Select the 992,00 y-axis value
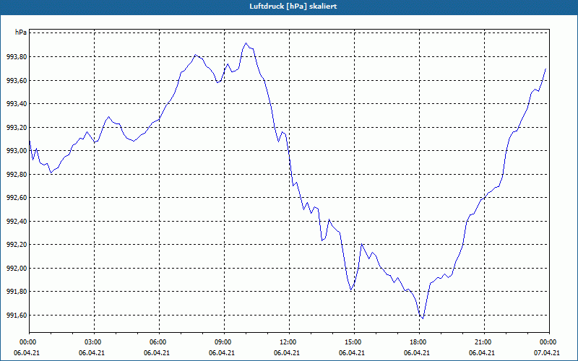The width and height of the screenshot is (578, 361). [17, 268]
